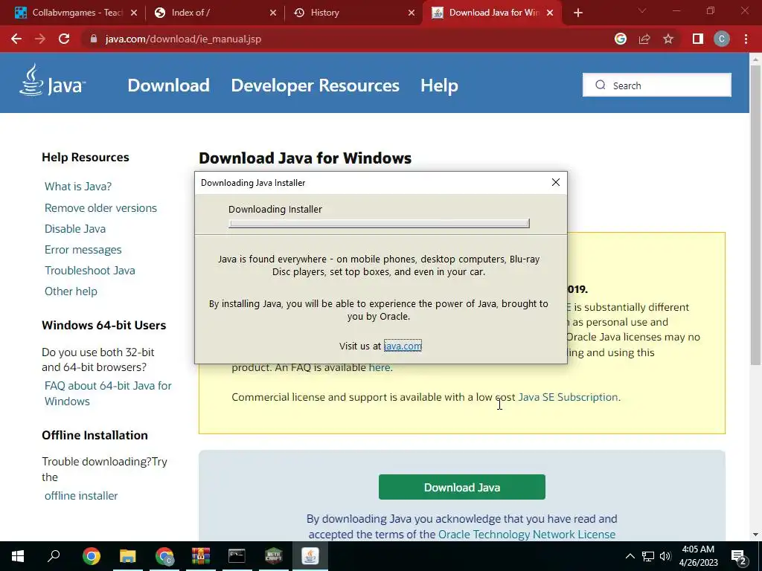
Task: Close the Download Java tab
Action: coord(550,13)
